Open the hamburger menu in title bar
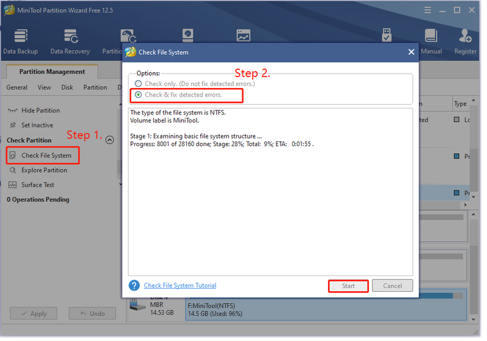This screenshot has width=487, height=341. point(428,10)
